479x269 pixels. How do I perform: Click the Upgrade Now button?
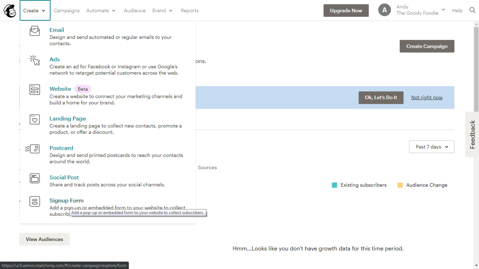point(346,10)
